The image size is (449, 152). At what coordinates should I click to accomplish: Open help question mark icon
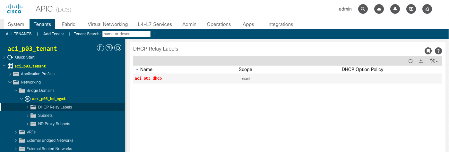(438, 51)
